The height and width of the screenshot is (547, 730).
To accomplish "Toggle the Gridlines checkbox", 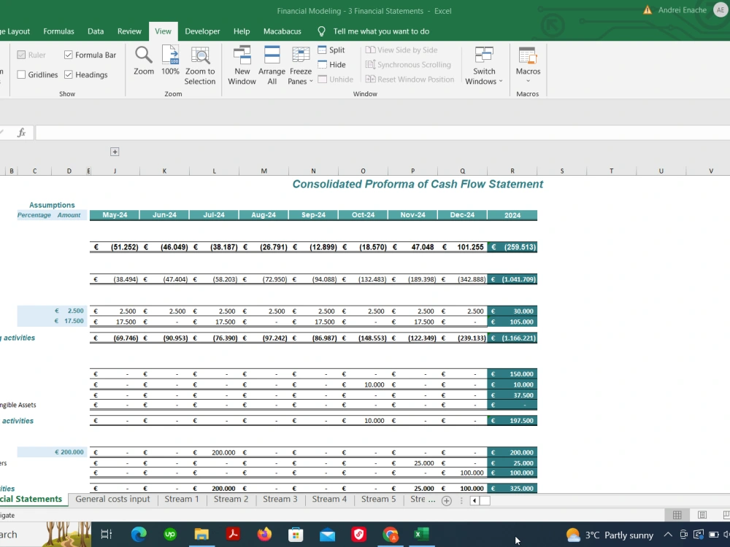I will point(22,74).
